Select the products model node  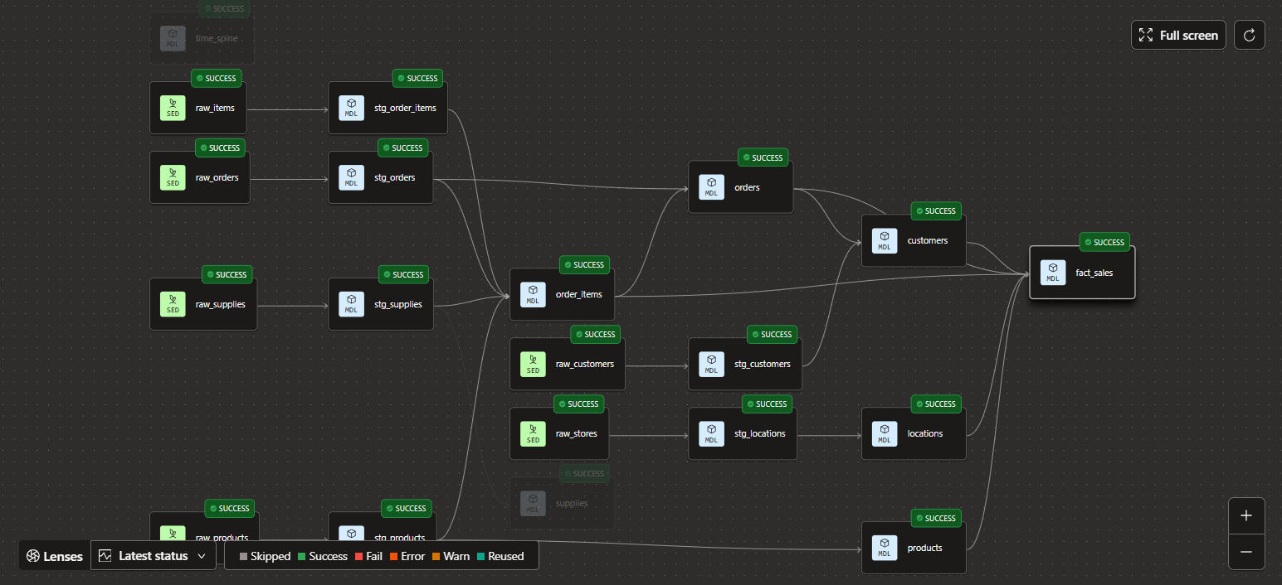tap(924, 548)
